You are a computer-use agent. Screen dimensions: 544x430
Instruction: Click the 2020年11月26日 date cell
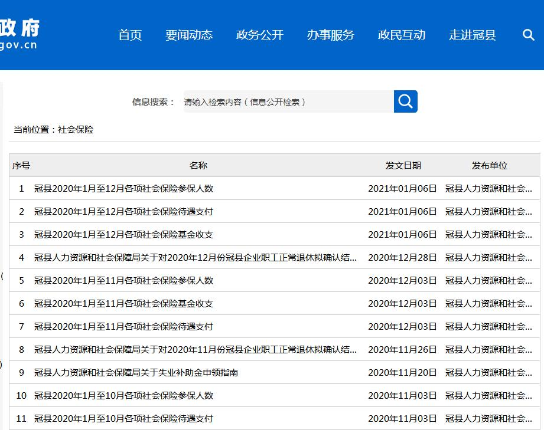tap(402, 350)
